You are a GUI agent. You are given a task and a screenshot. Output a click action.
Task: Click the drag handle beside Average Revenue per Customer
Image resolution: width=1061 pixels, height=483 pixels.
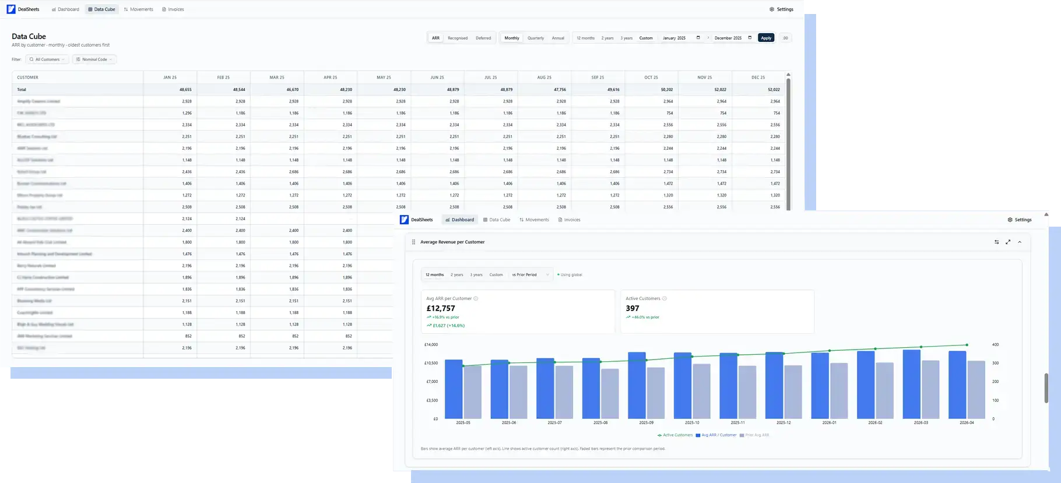coord(414,242)
